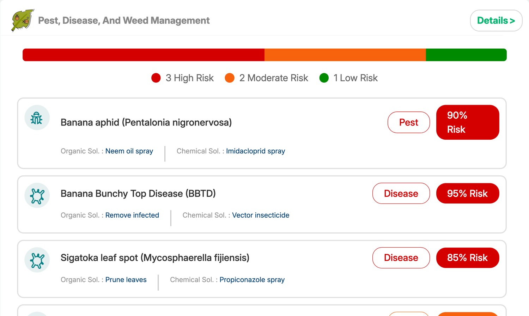Click the red High Risk legend dot
The height and width of the screenshot is (316, 529).
pyautogui.click(x=156, y=78)
